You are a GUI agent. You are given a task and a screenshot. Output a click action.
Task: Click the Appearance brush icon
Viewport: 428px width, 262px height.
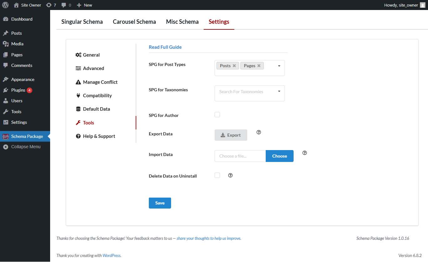(x=6, y=79)
